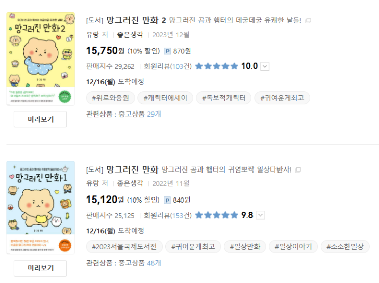Click the star rating showing 9.8

tap(216, 215)
